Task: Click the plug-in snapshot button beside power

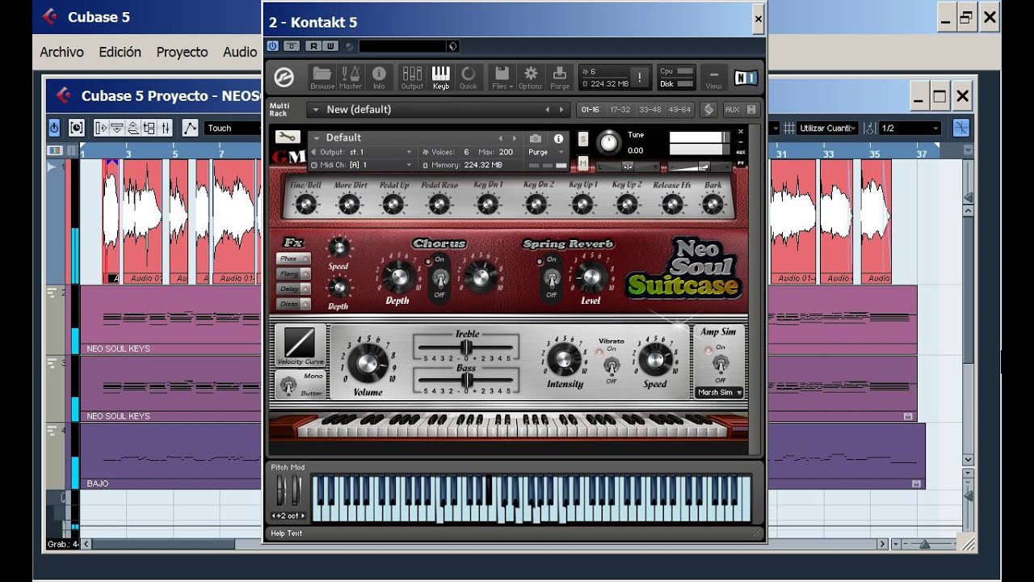Action: click(292, 46)
